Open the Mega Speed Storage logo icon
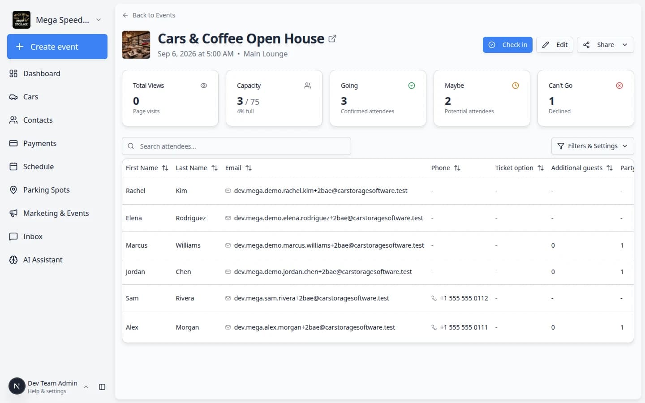The width and height of the screenshot is (645, 403). pyautogui.click(x=21, y=20)
